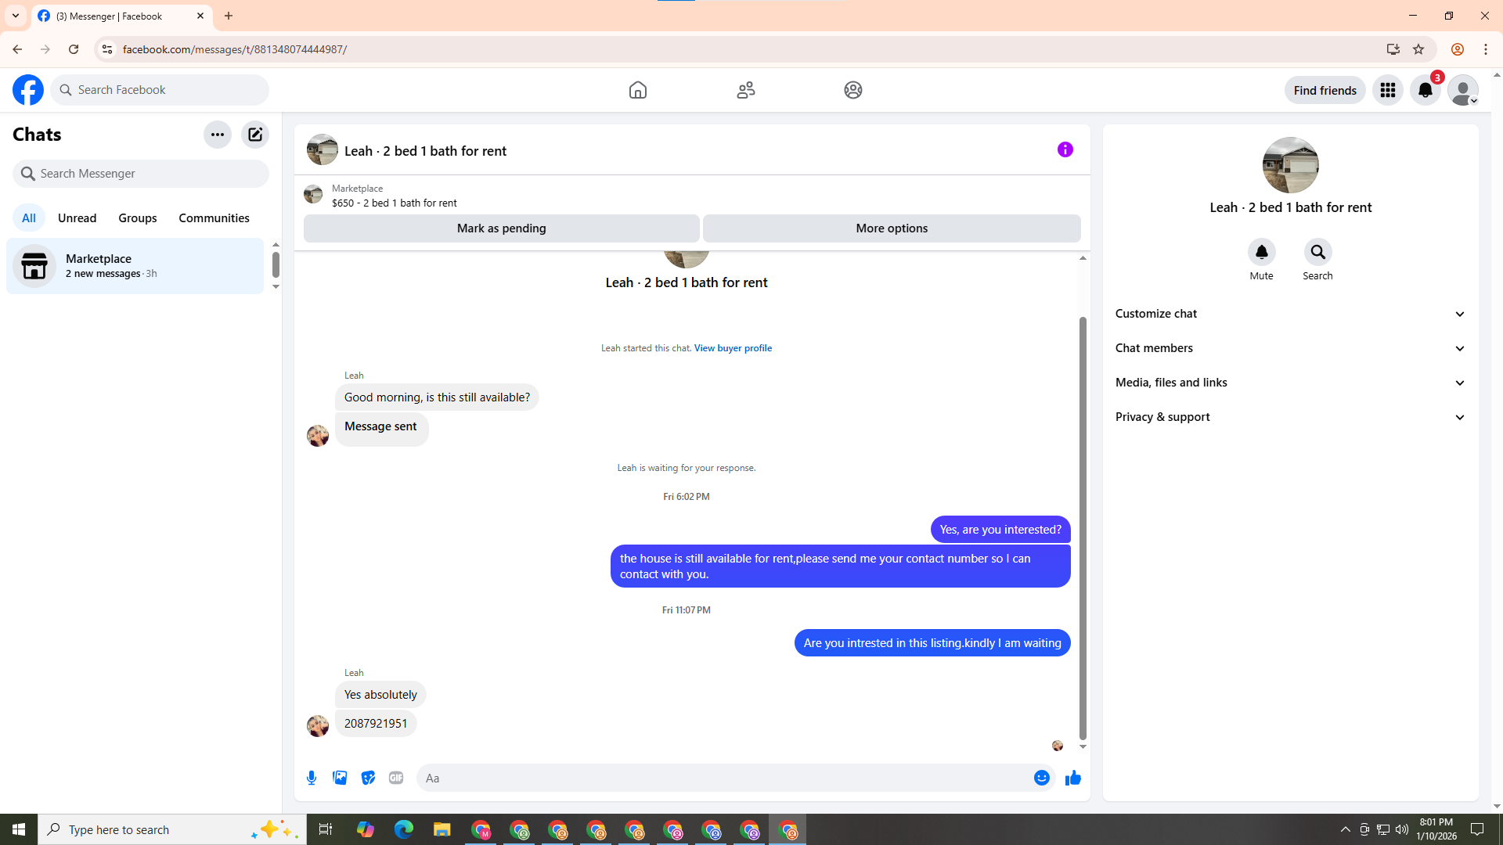Switch to the Unread chats tab
The height and width of the screenshot is (845, 1503).
coord(77,218)
